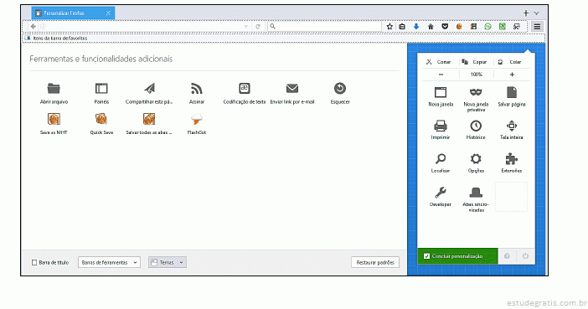This screenshot has height=309, width=588.
Task: Click the blue downloads arrow icon
Action: tap(416, 27)
